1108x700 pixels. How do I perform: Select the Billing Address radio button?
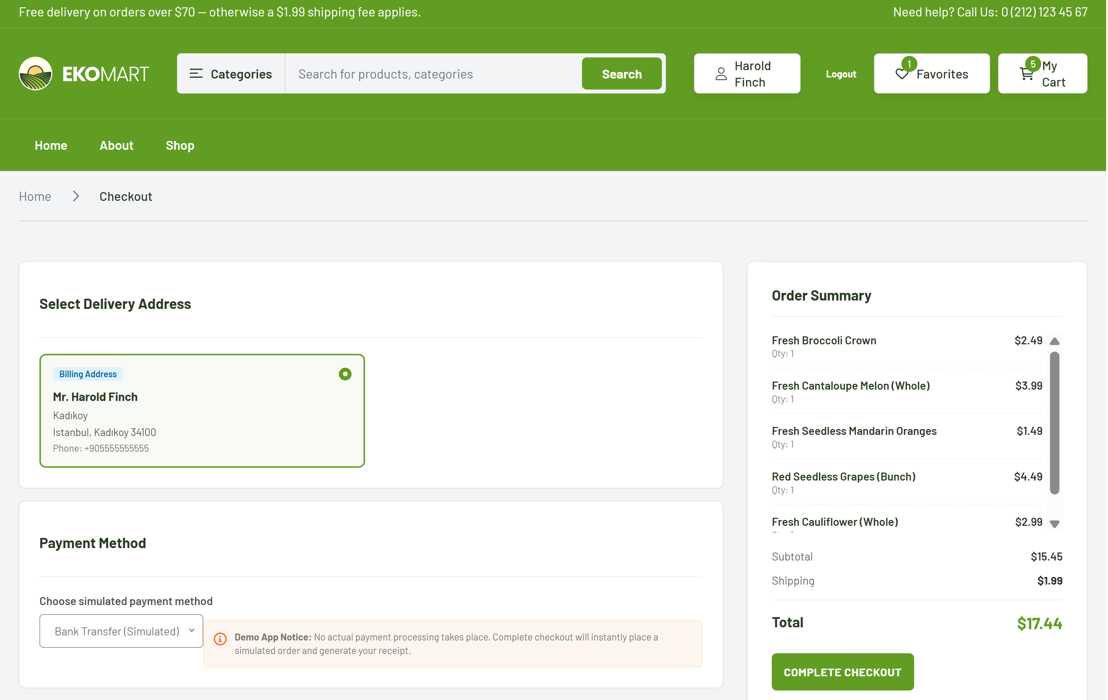click(346, 375)
